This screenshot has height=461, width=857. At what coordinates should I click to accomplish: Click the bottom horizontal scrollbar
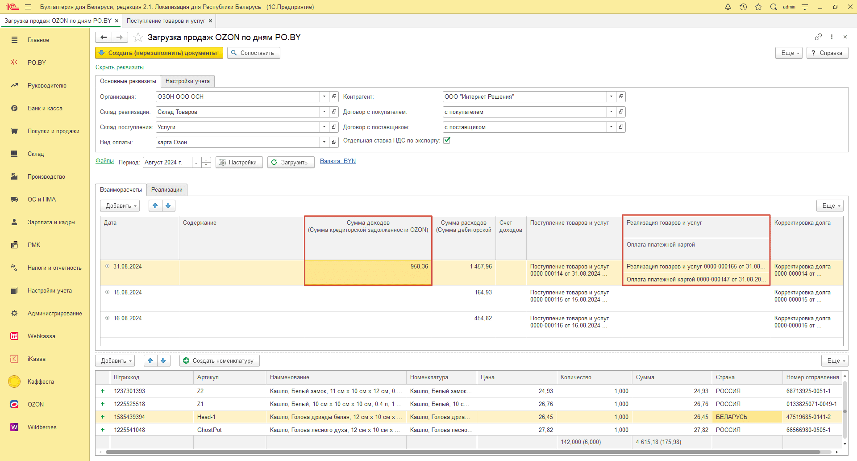(x=462, y=452)
